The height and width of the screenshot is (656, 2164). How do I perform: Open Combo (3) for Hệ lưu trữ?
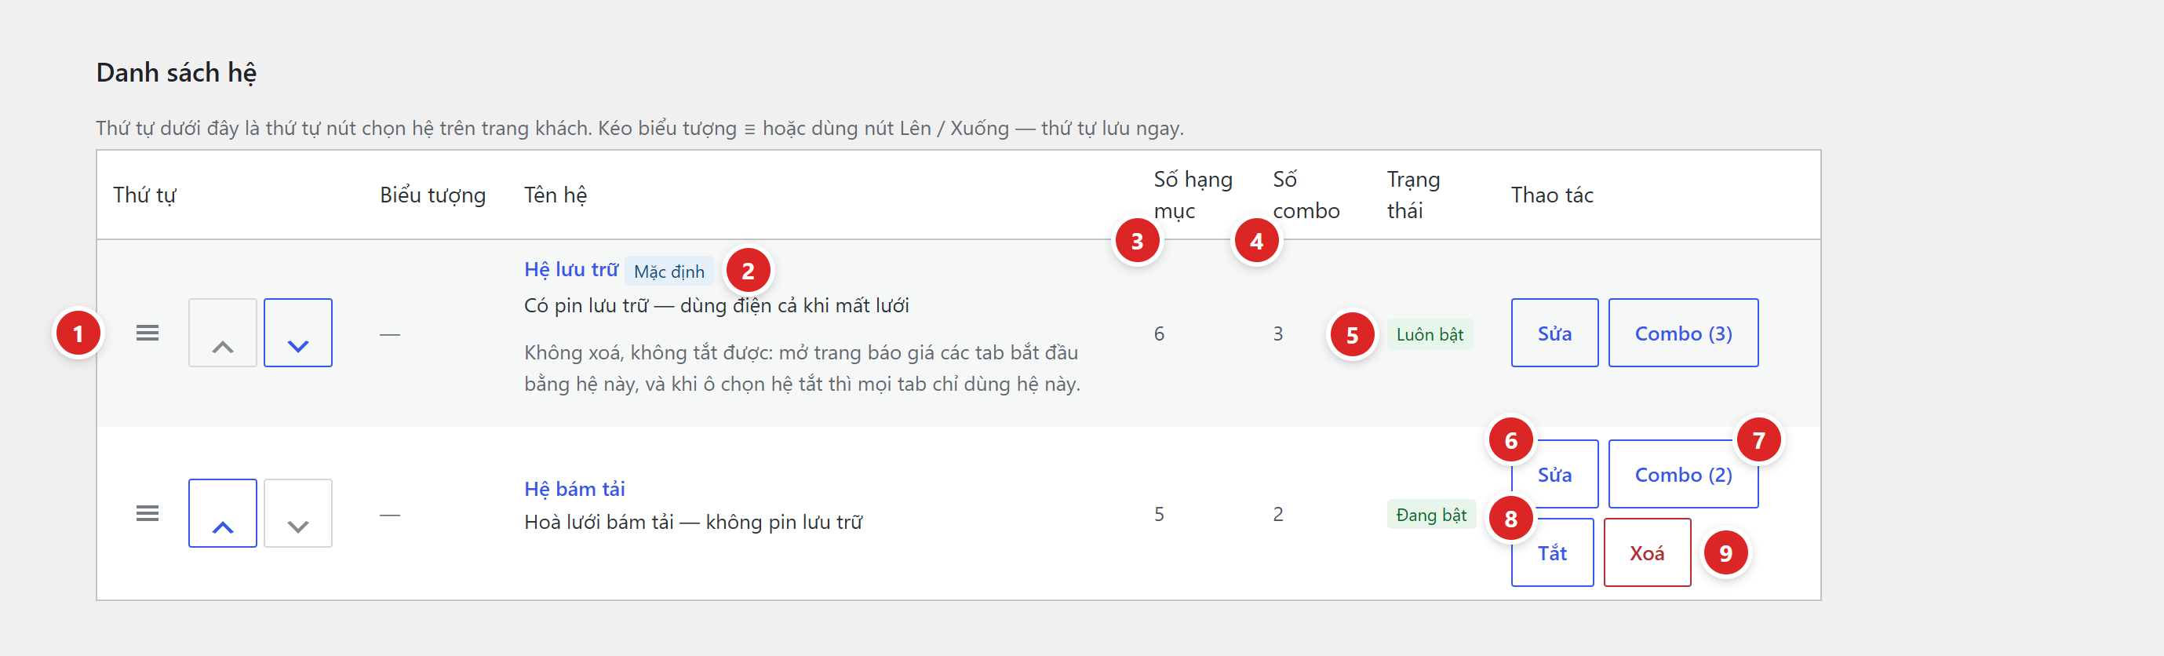(x=1684, y=333)
